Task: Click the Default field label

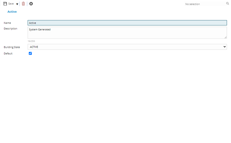Action: (x=8, y=53)
